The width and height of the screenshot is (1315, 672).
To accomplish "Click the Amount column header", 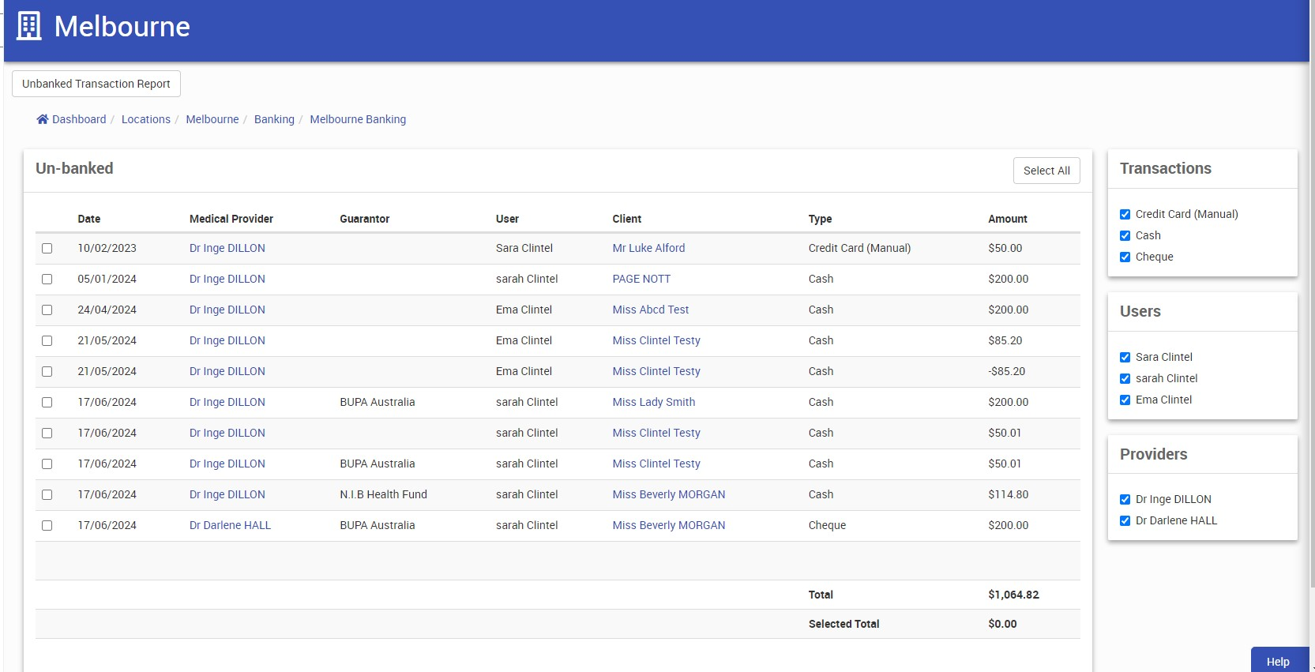I will (x=1008, y=219).
